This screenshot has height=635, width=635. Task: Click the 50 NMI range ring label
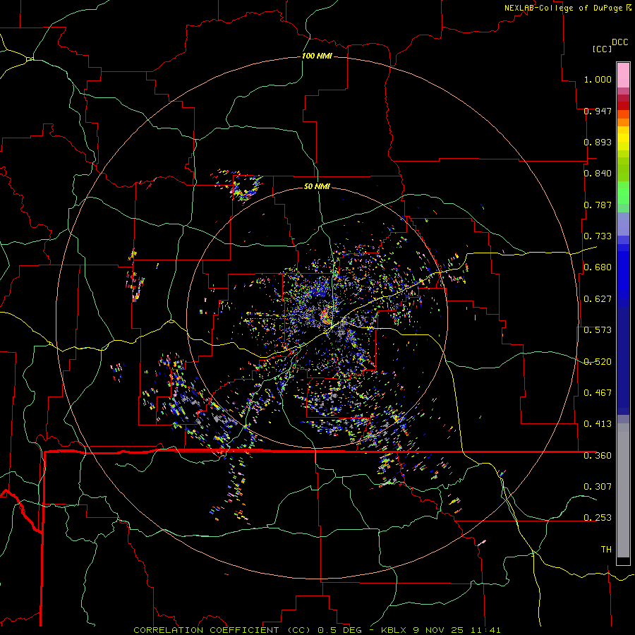click(x=317, y=186)
